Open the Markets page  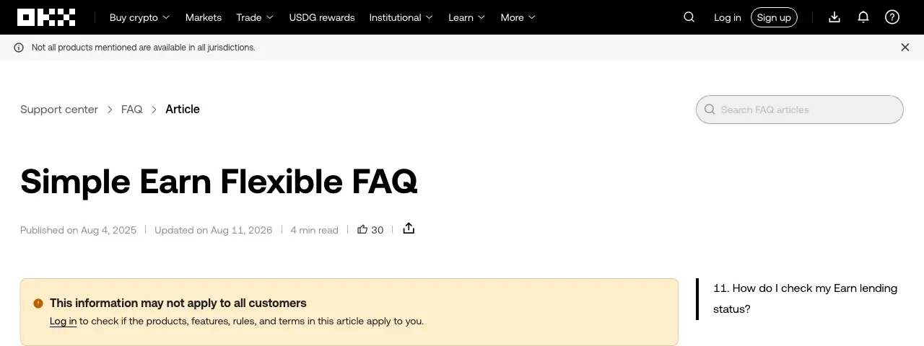pos(204,17)
